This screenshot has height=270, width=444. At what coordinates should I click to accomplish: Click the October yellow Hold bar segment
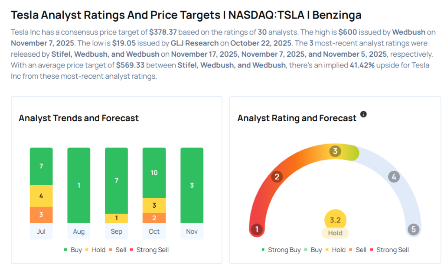click(154, 205)
